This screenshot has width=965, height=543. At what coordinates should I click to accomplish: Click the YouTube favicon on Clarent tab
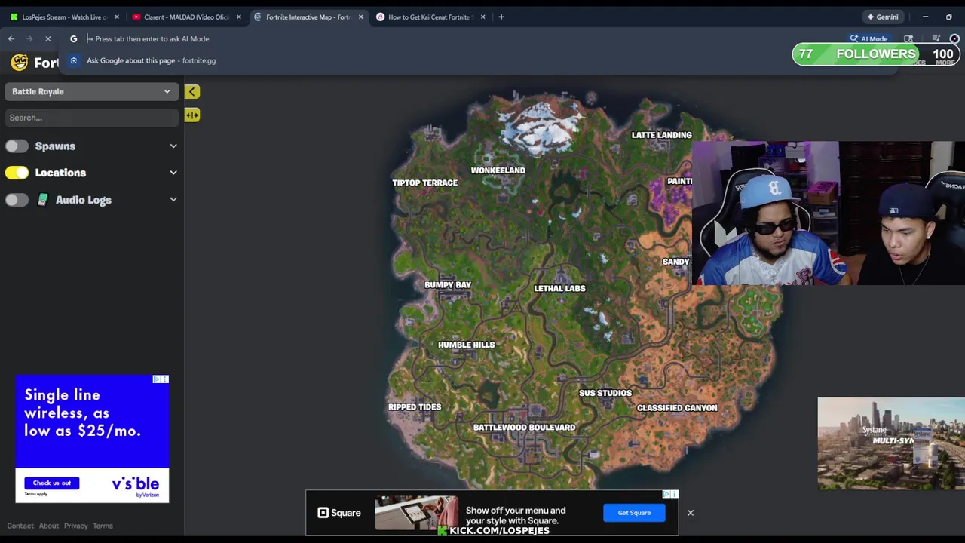click(136, 17)
